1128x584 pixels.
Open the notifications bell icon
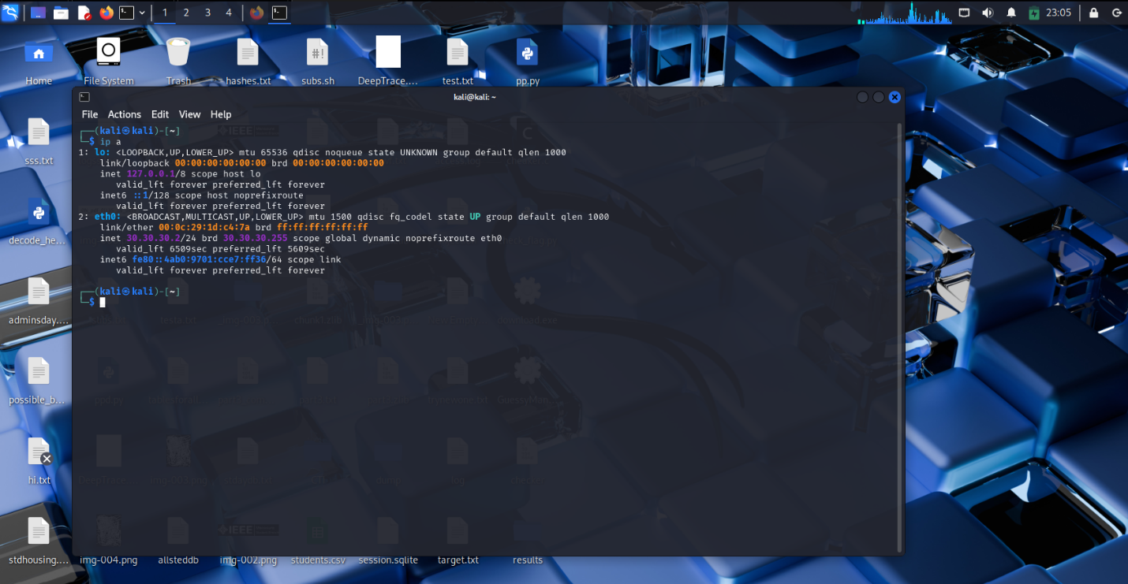(1011, 13)
